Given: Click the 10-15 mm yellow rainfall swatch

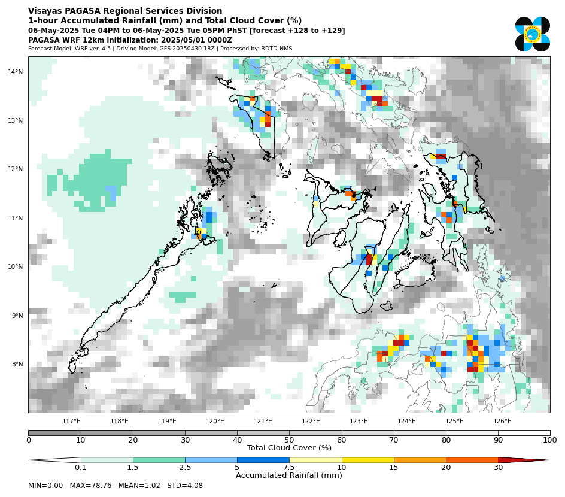Looking at the screenshot, I should [x=367, y=460].
